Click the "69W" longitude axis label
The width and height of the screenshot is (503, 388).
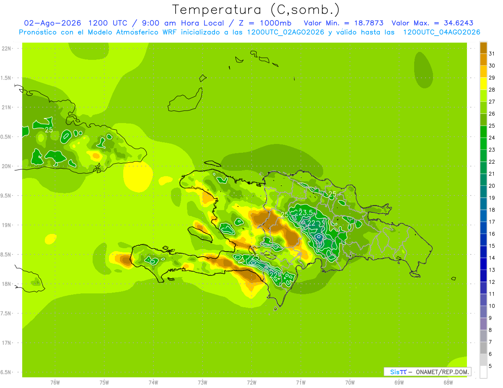point(399,382)
